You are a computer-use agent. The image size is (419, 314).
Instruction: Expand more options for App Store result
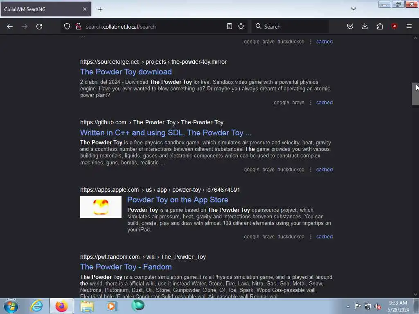[310, 237]
